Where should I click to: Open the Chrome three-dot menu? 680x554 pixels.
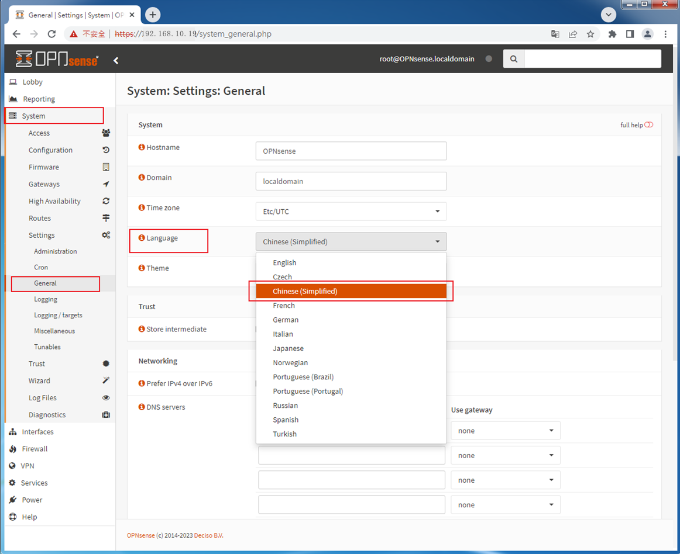click(x=665, y=34)
